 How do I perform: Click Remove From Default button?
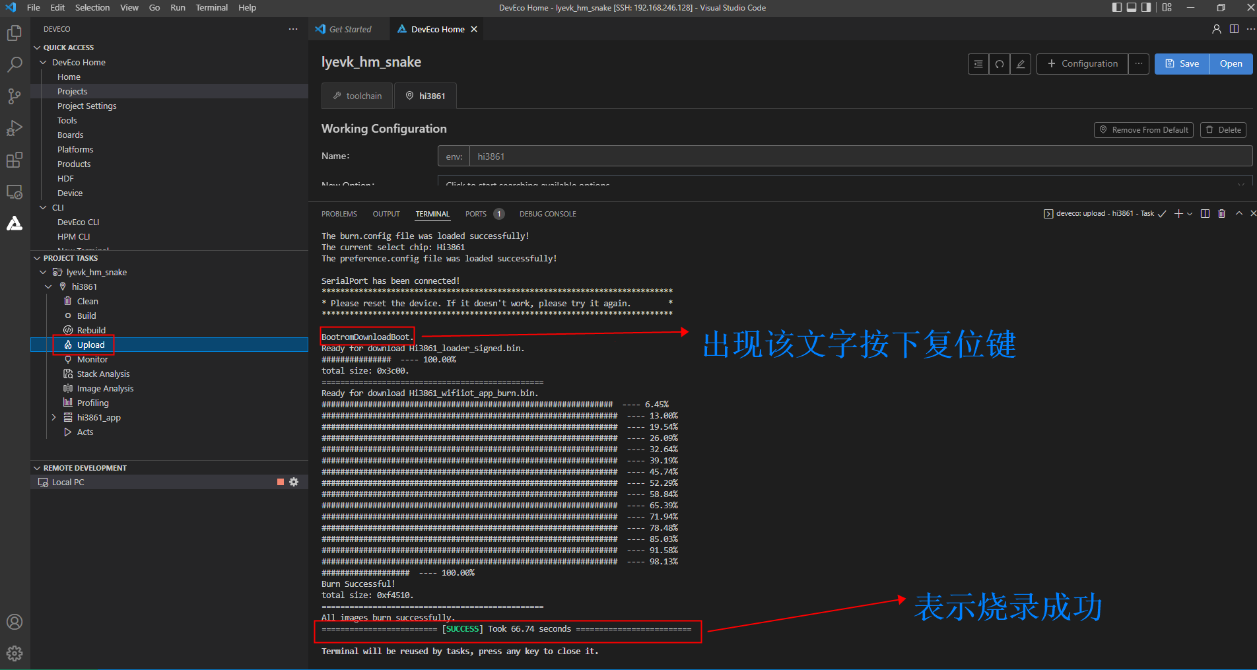1143,130
